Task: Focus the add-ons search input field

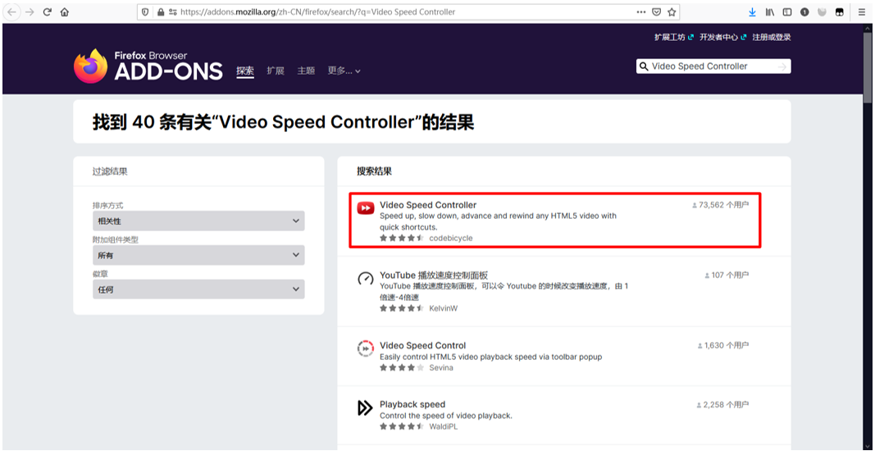Action: (x=712, y=66)
